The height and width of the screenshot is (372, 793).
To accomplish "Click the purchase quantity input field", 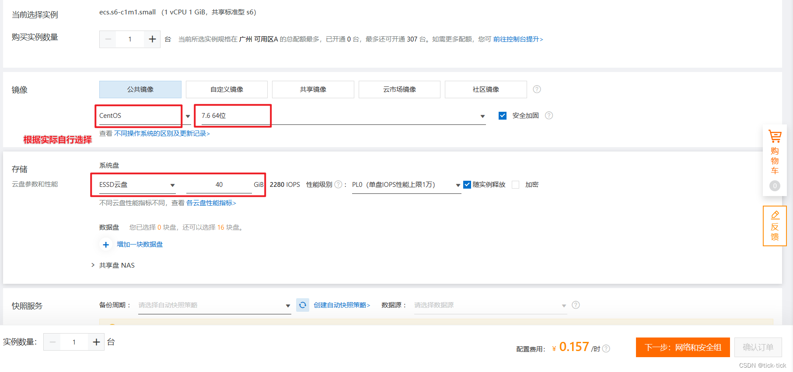I will (x=130, y=39).
